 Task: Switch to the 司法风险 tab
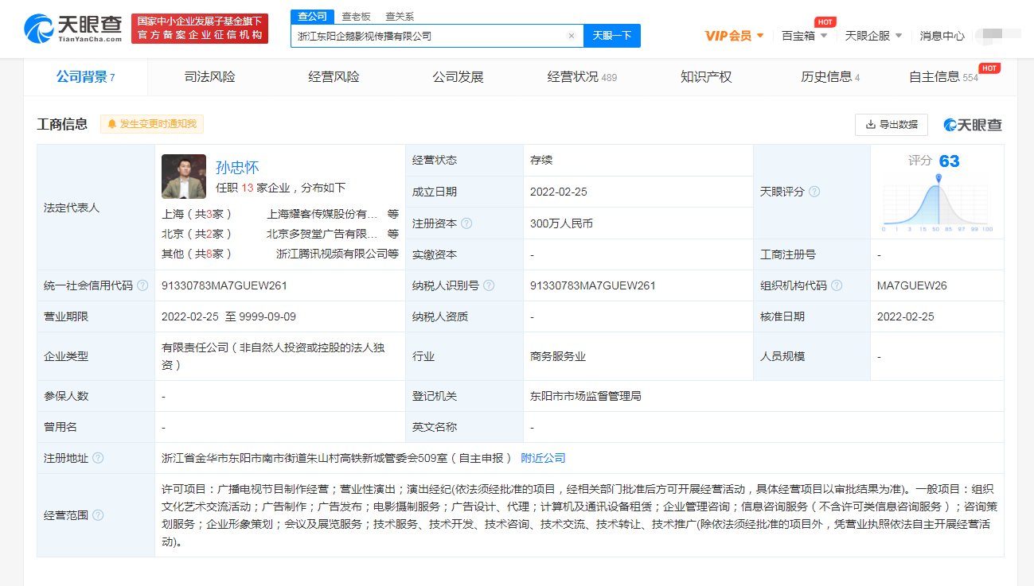209,77
